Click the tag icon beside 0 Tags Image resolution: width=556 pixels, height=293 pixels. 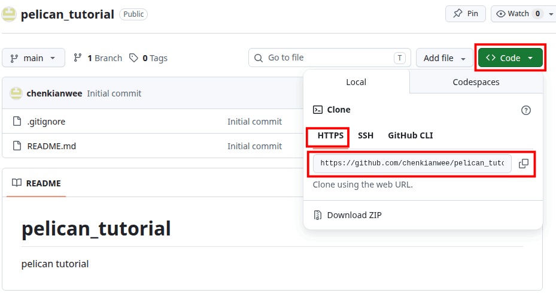coord(133,58)
